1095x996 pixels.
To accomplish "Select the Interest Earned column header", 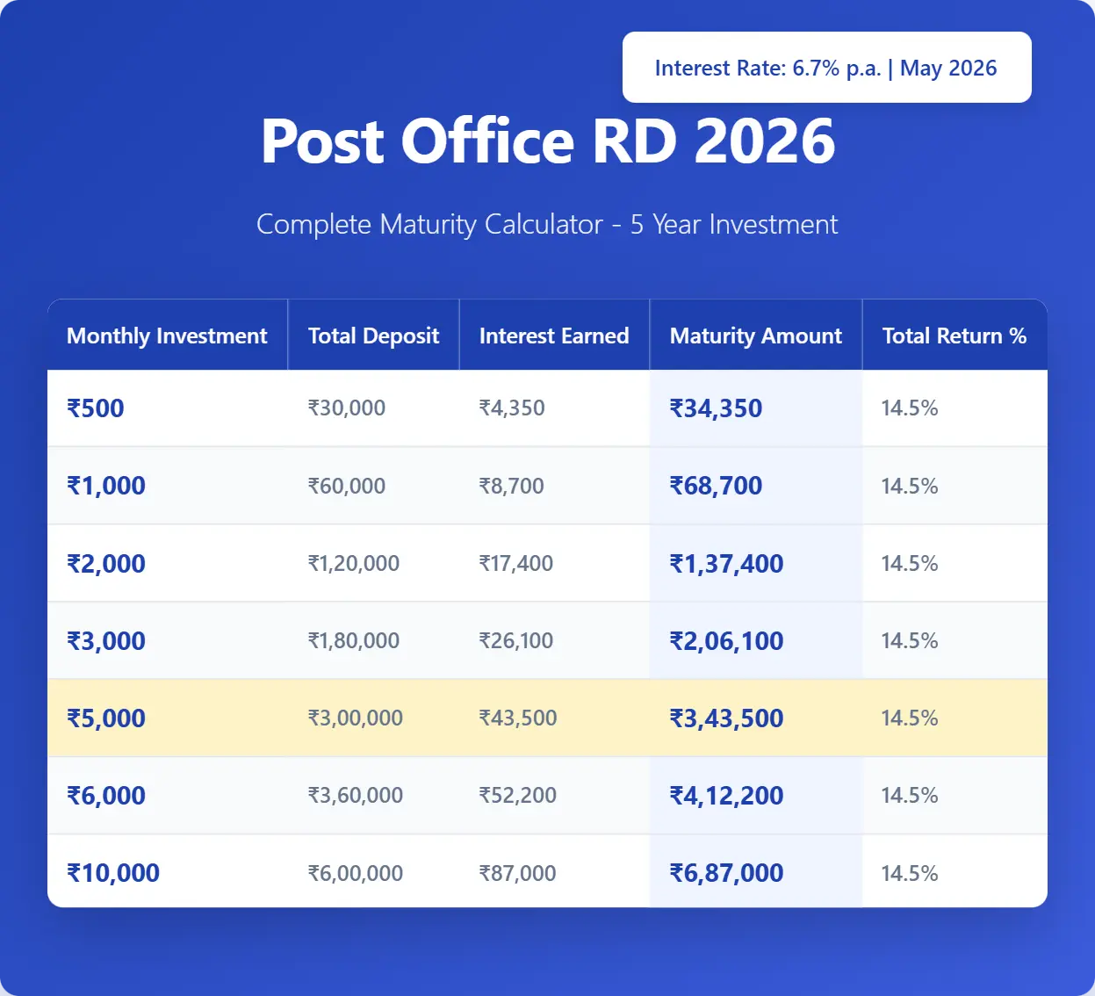I will (554, 336).
